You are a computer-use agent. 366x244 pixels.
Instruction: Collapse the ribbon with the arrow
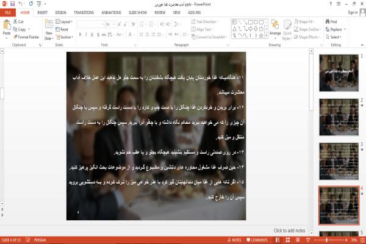pyautogui.click(x=362, y=45)
